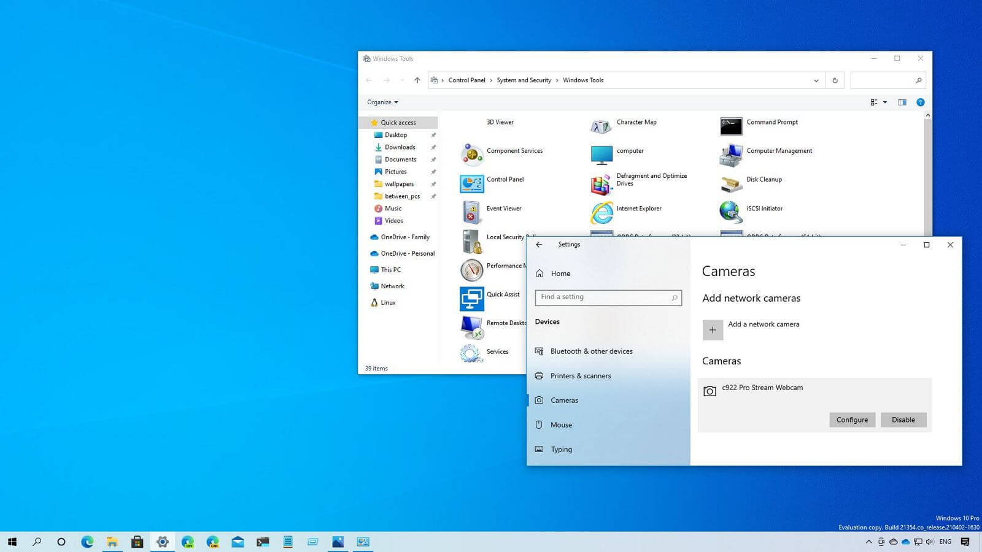Expand the address bar history dropdown
Screen dimensions: 982x552
pos(816,80)
